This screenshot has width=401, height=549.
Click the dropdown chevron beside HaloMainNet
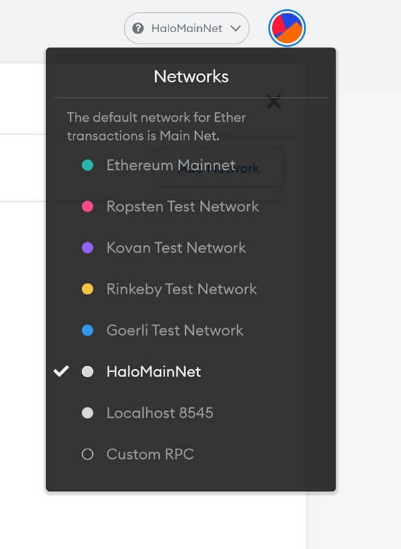tap(236, 28)
